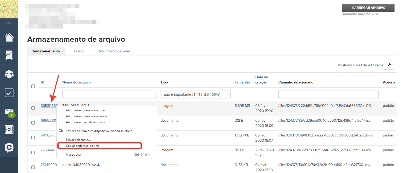Open the contacts people icon in sidebar
The height and width of the screenshot is (173, 401).
point(9,74)
